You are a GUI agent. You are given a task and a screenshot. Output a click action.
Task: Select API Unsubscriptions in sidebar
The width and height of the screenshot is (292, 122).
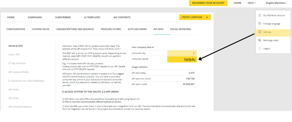tap(20, 107)
